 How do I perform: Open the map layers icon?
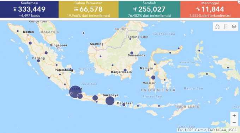[234, 26]
